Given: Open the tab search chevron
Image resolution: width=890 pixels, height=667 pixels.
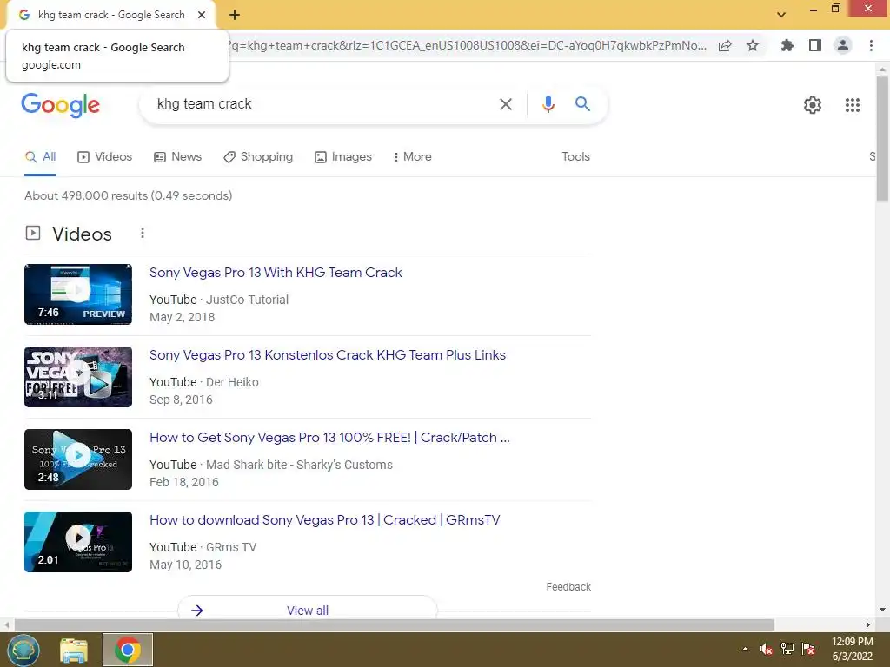Looking at the screenshot, I should point(781,15).
